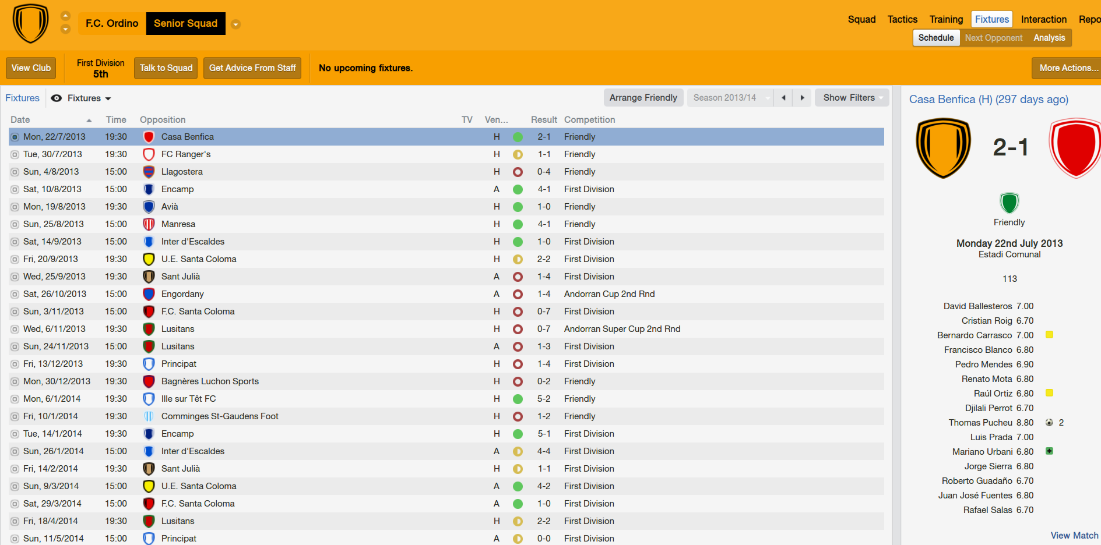Go to next season with right arrow

click(802, 98)
